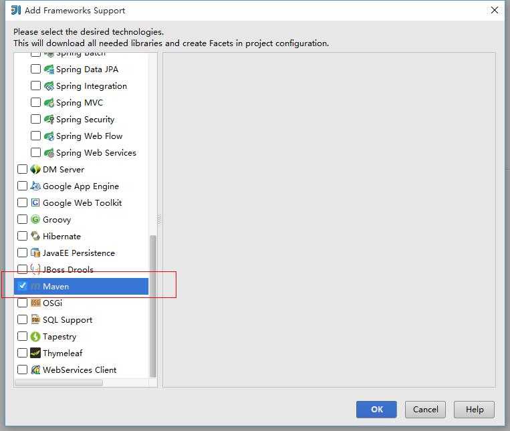Click the Spring Data JPA icon
This screenshot has width=510, height=431.
click(x=49, y=69)
